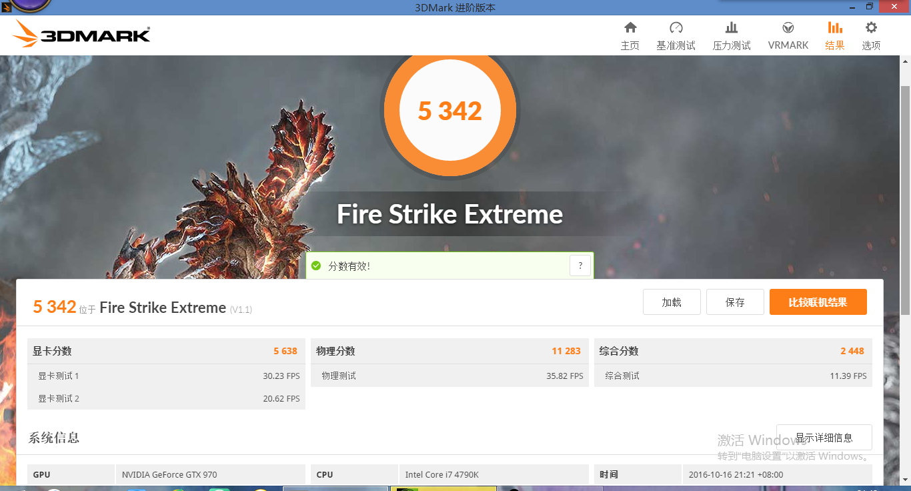Click the orange 比较联机结果 button

pyautogui.click(x=818, y=302)
